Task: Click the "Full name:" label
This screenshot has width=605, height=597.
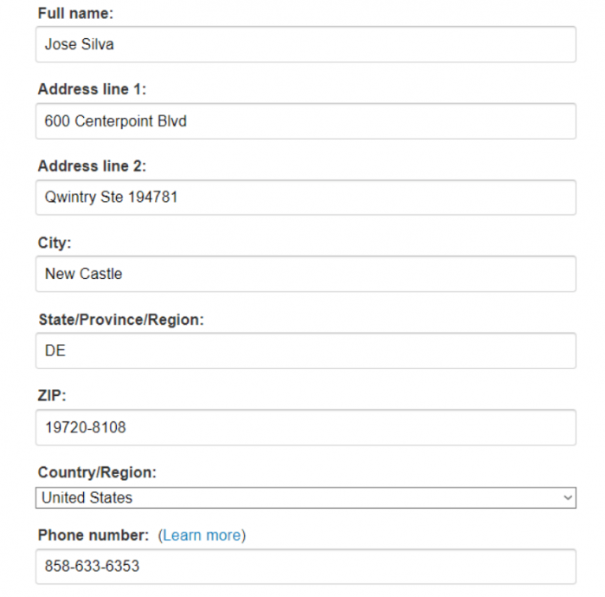Action: pos(76,14)
